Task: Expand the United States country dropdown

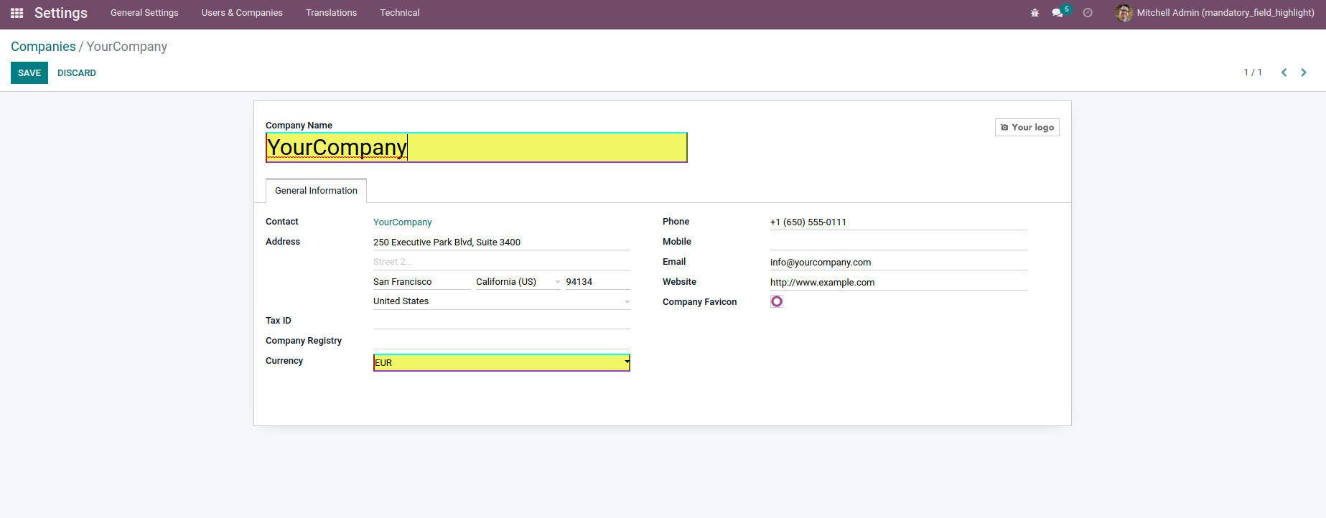Action: (x=627, y=302)
